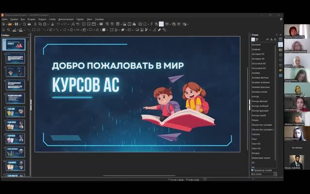Toggle the Display Grid icon
Screen dimensions: 310x194
click(x=84, y=24)
